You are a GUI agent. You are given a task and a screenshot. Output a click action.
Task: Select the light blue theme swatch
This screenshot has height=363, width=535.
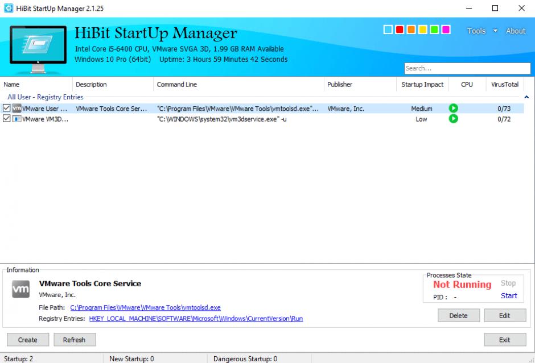pyautogui.click(x=388, y=30)
